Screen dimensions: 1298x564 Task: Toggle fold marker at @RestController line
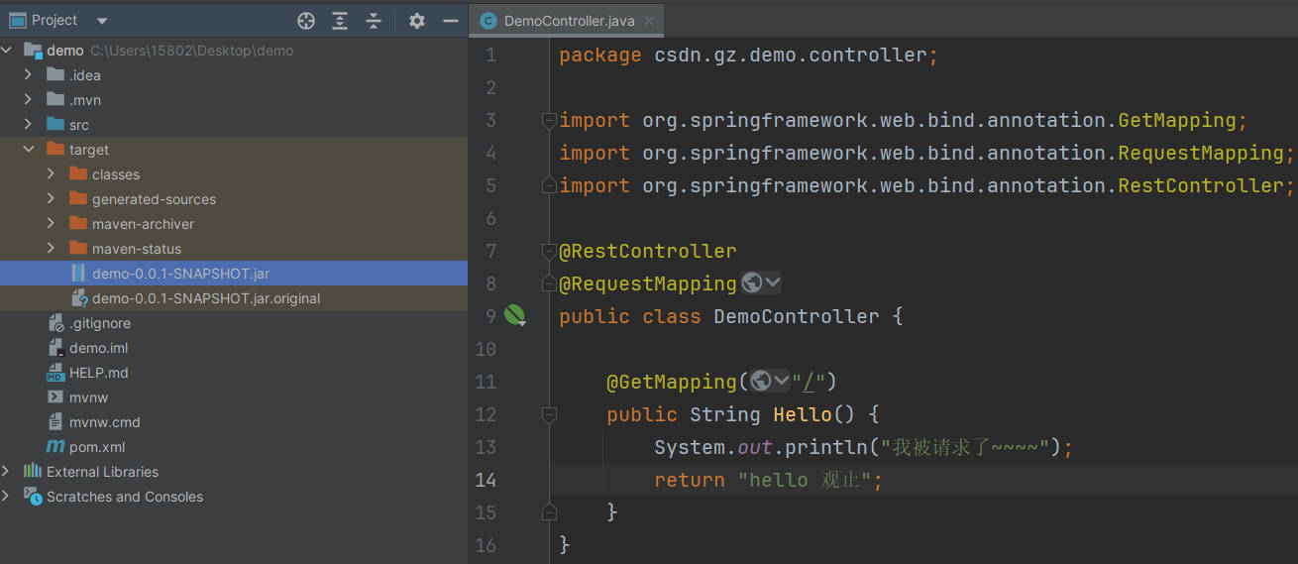coord(549,252)
